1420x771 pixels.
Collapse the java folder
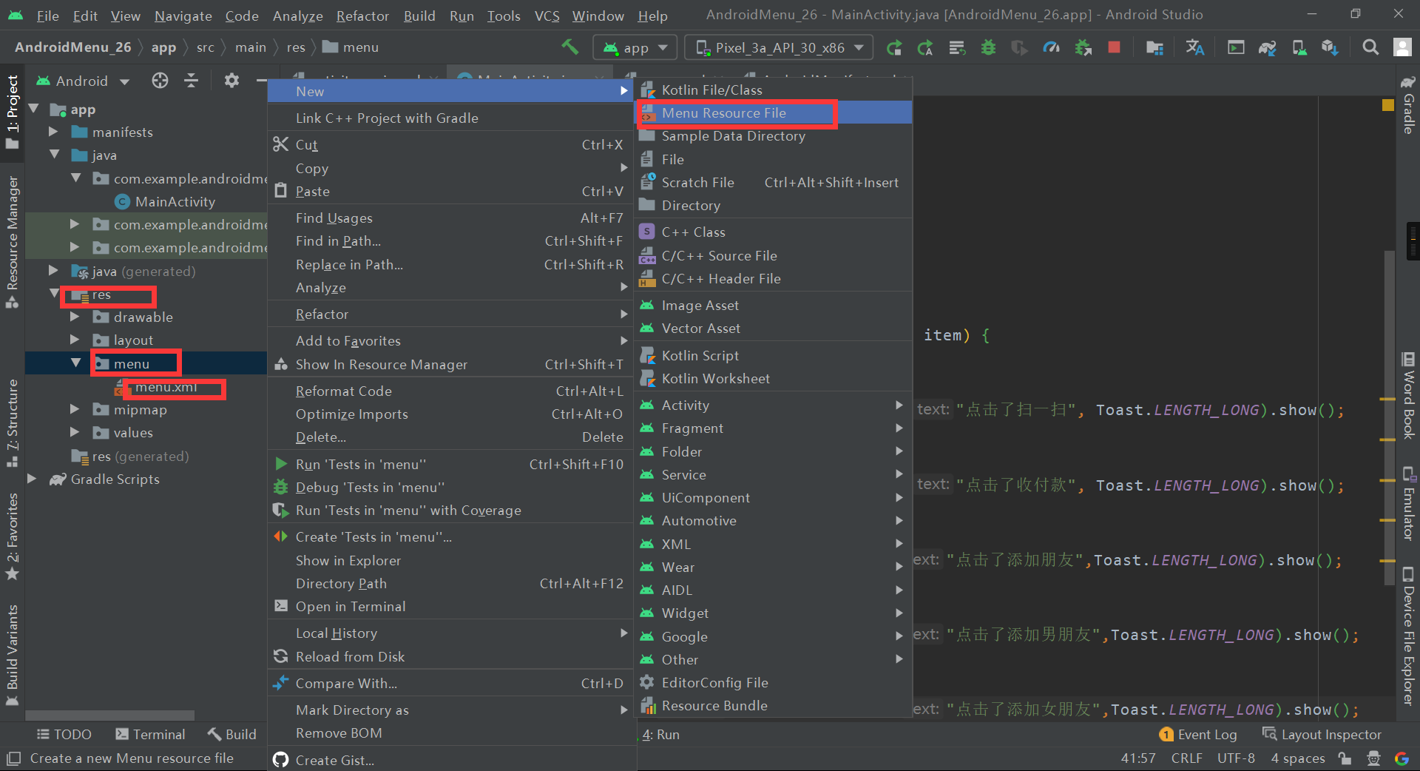(x=54, y=155)
